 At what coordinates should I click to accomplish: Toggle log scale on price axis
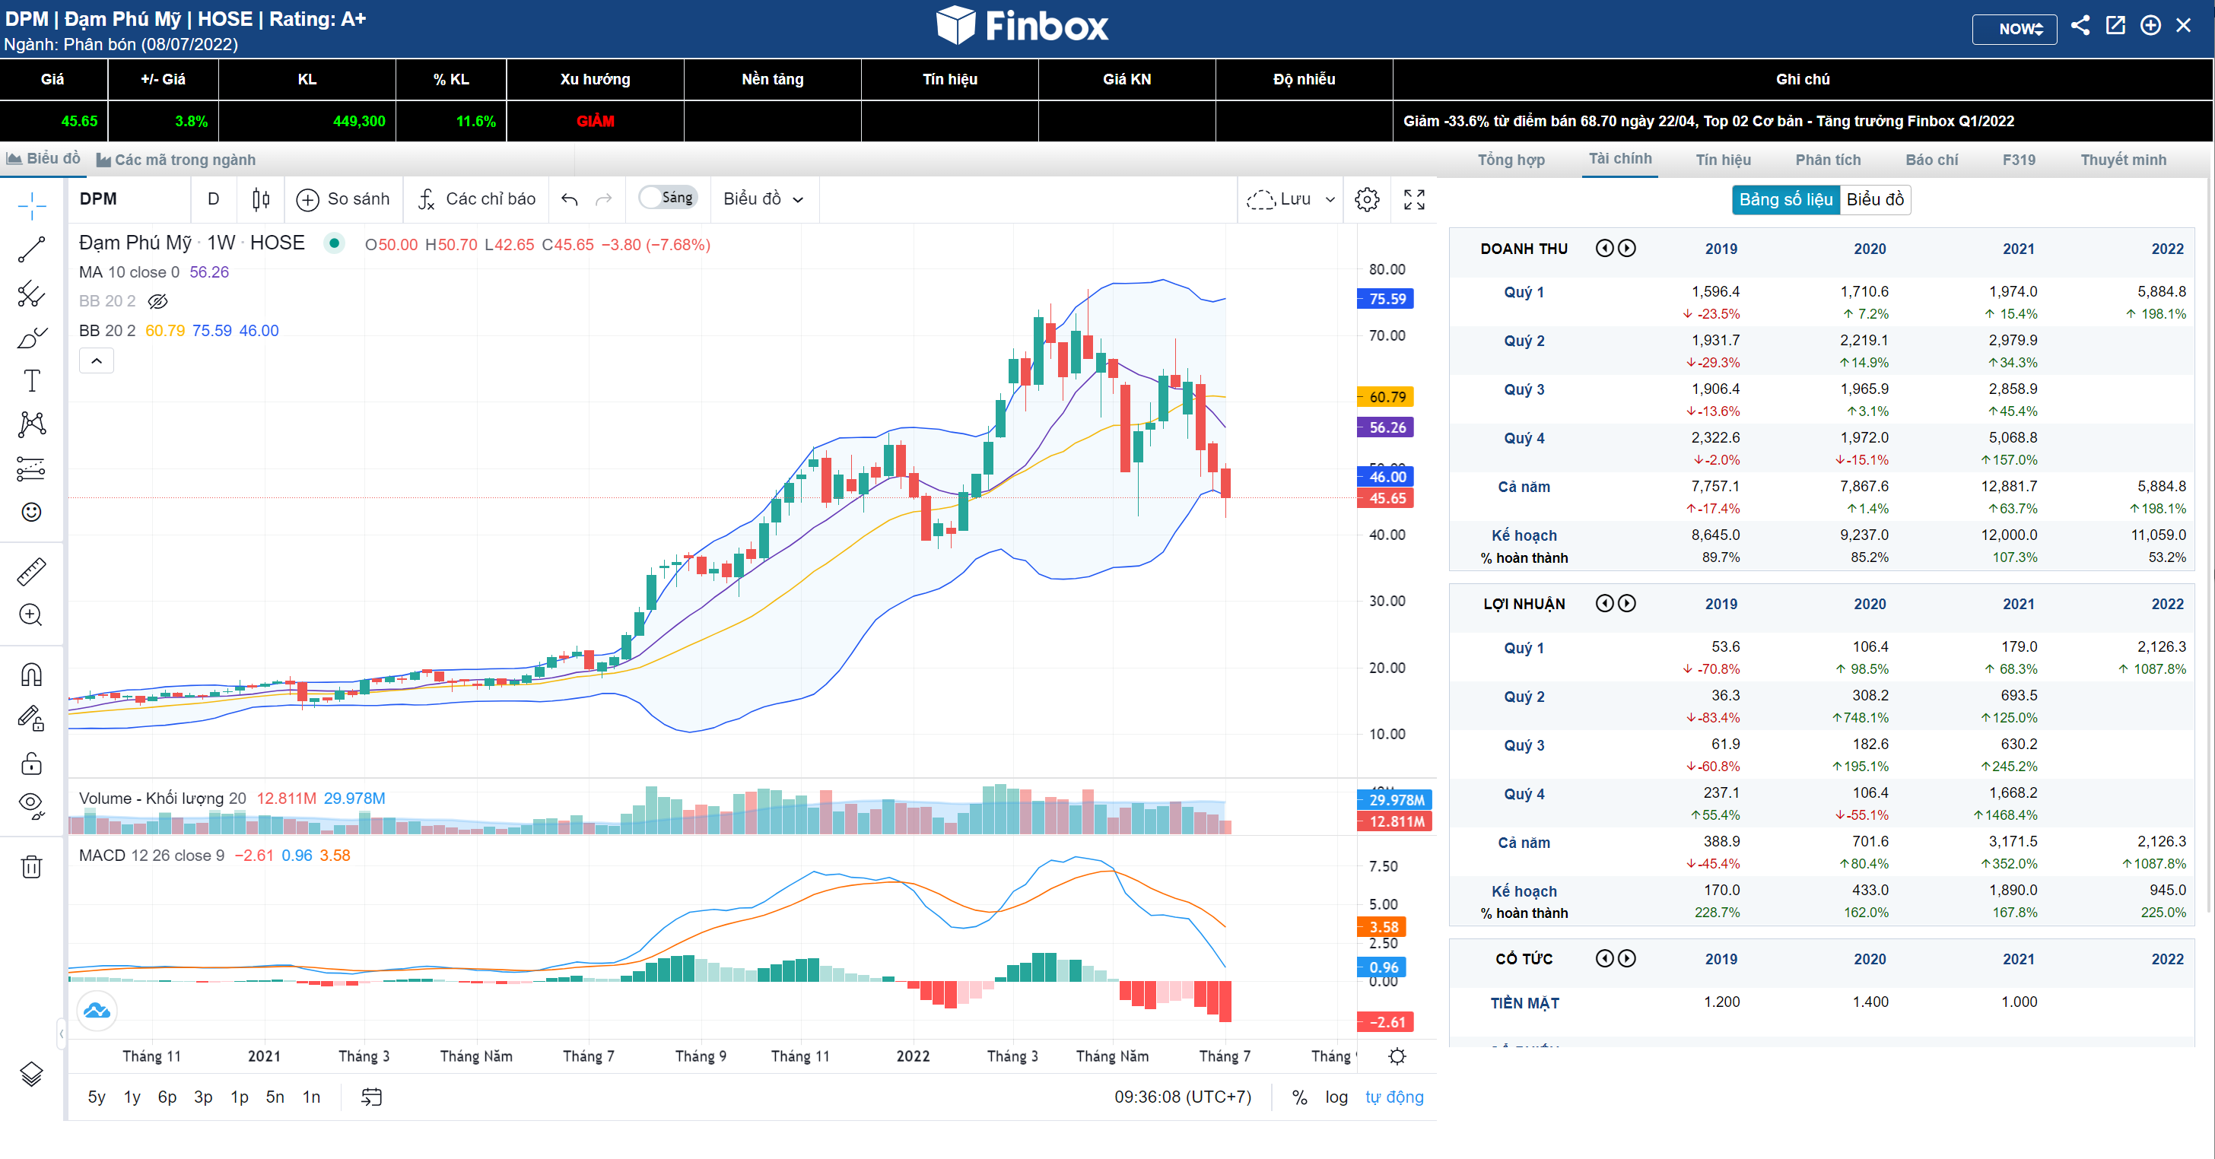1336,1097
